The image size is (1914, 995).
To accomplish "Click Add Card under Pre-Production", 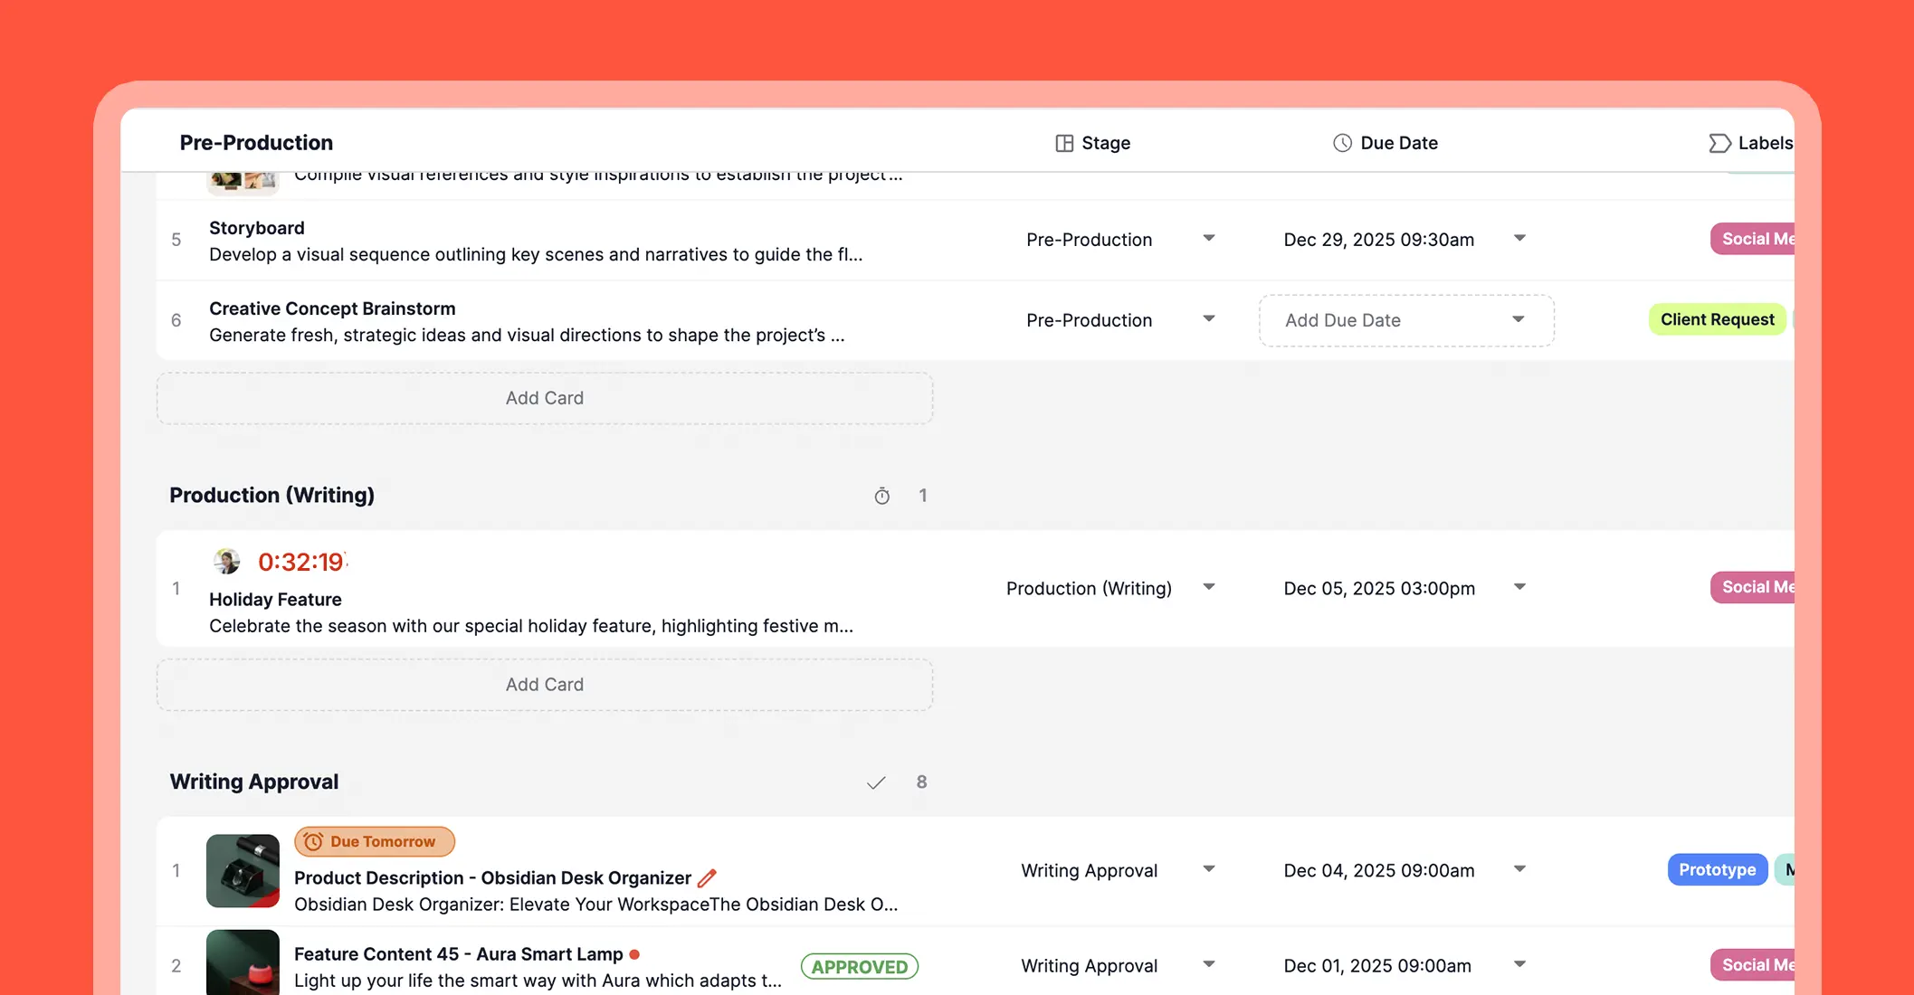I will 544,398.
